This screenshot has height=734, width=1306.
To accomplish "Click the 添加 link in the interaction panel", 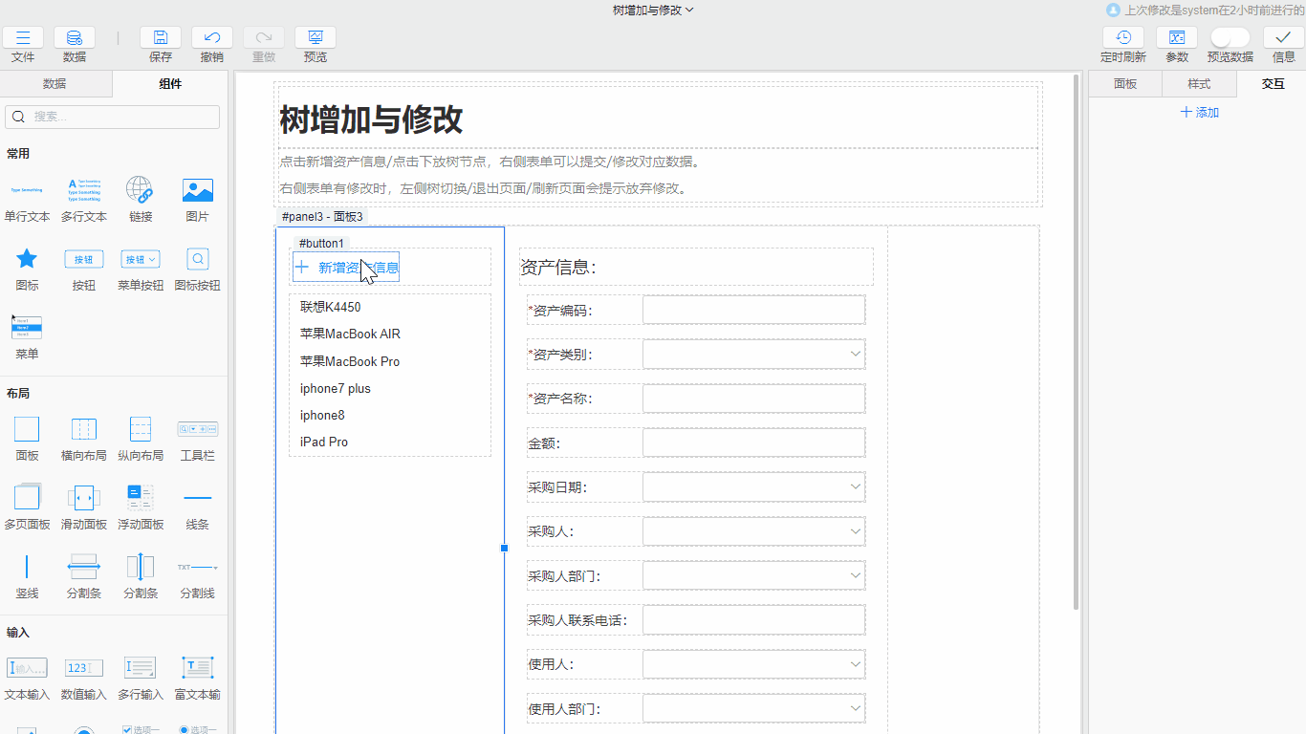I will coord(1199,113).
